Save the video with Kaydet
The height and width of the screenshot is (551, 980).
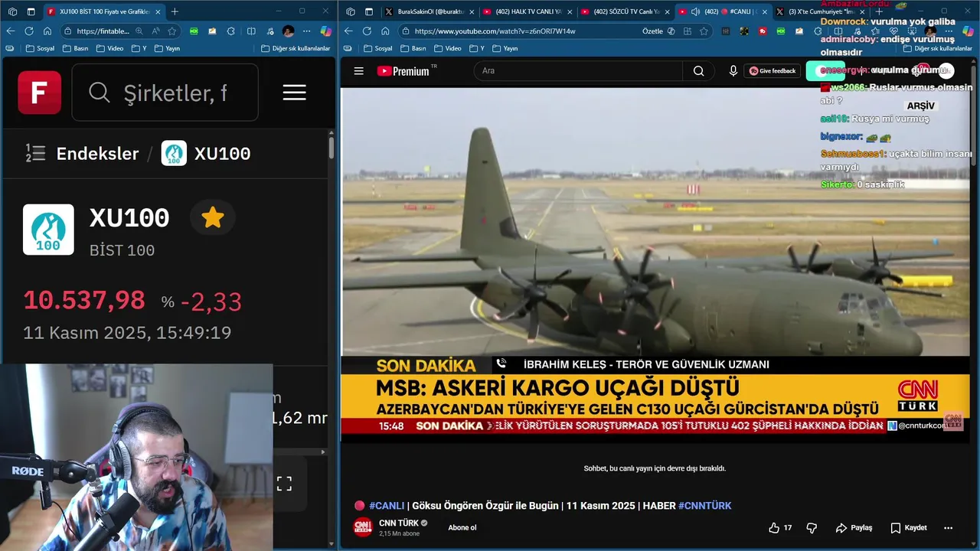(909, 528)
